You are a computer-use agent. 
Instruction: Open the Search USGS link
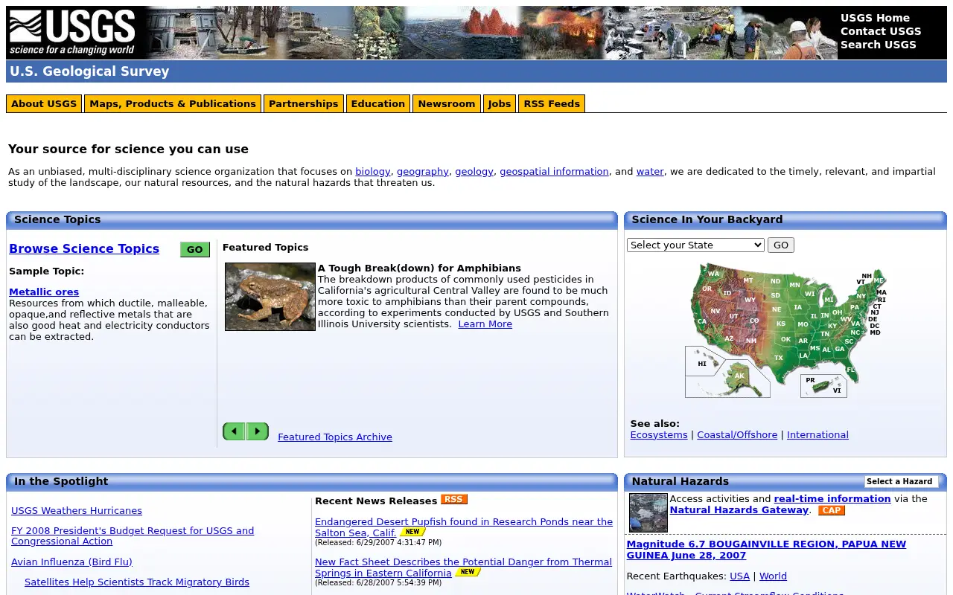point(879,45)
